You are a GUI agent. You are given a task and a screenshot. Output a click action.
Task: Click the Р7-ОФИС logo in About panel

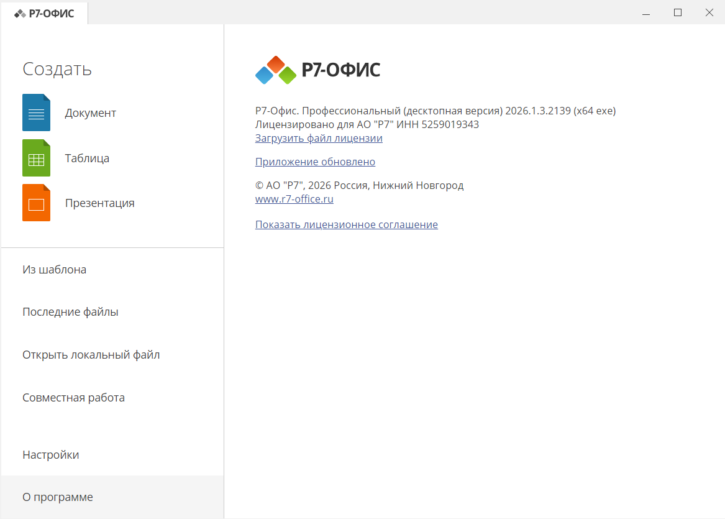317,70
